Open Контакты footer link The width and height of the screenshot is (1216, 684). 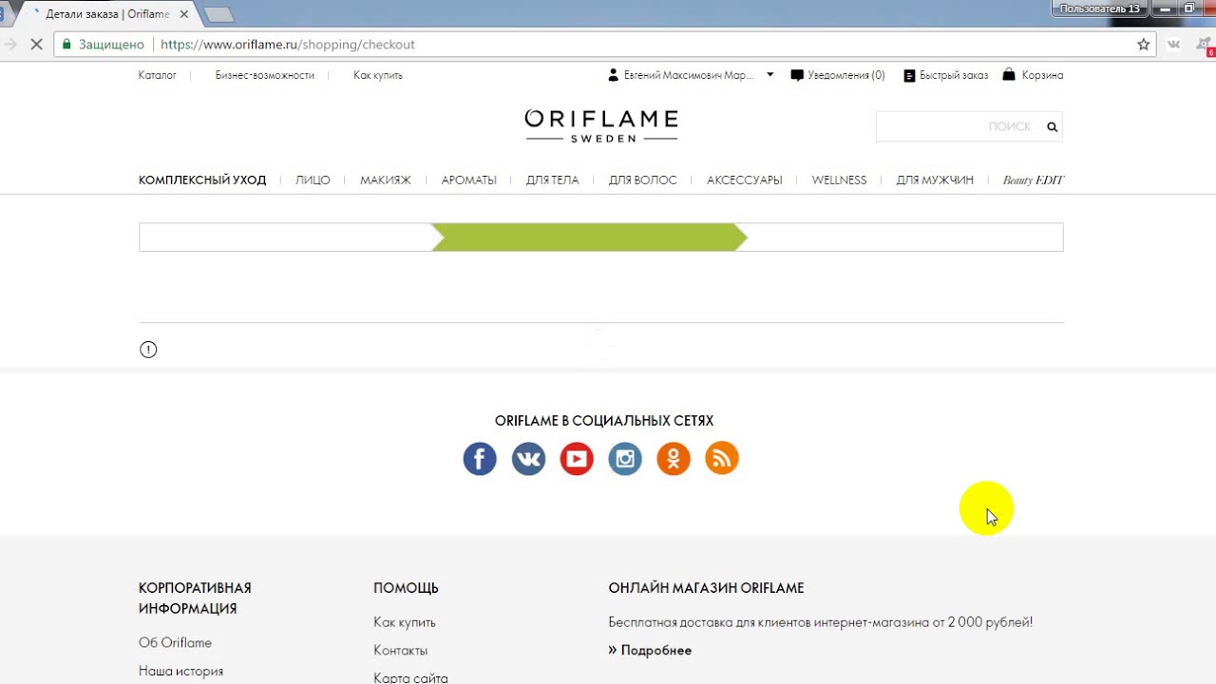(x=401, y=651)
